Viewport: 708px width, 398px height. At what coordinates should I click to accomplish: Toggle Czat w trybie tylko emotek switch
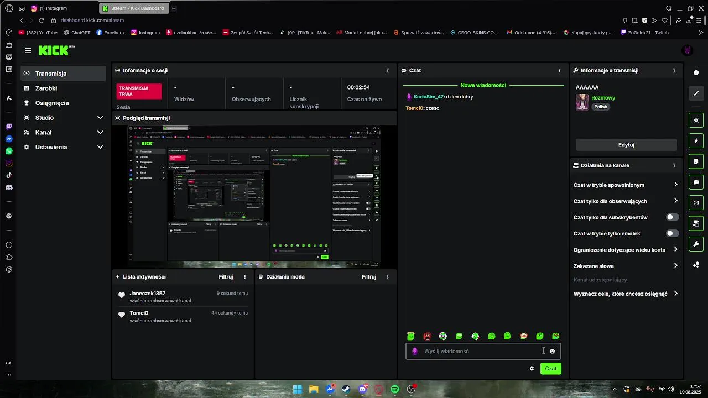click(672, 233)
